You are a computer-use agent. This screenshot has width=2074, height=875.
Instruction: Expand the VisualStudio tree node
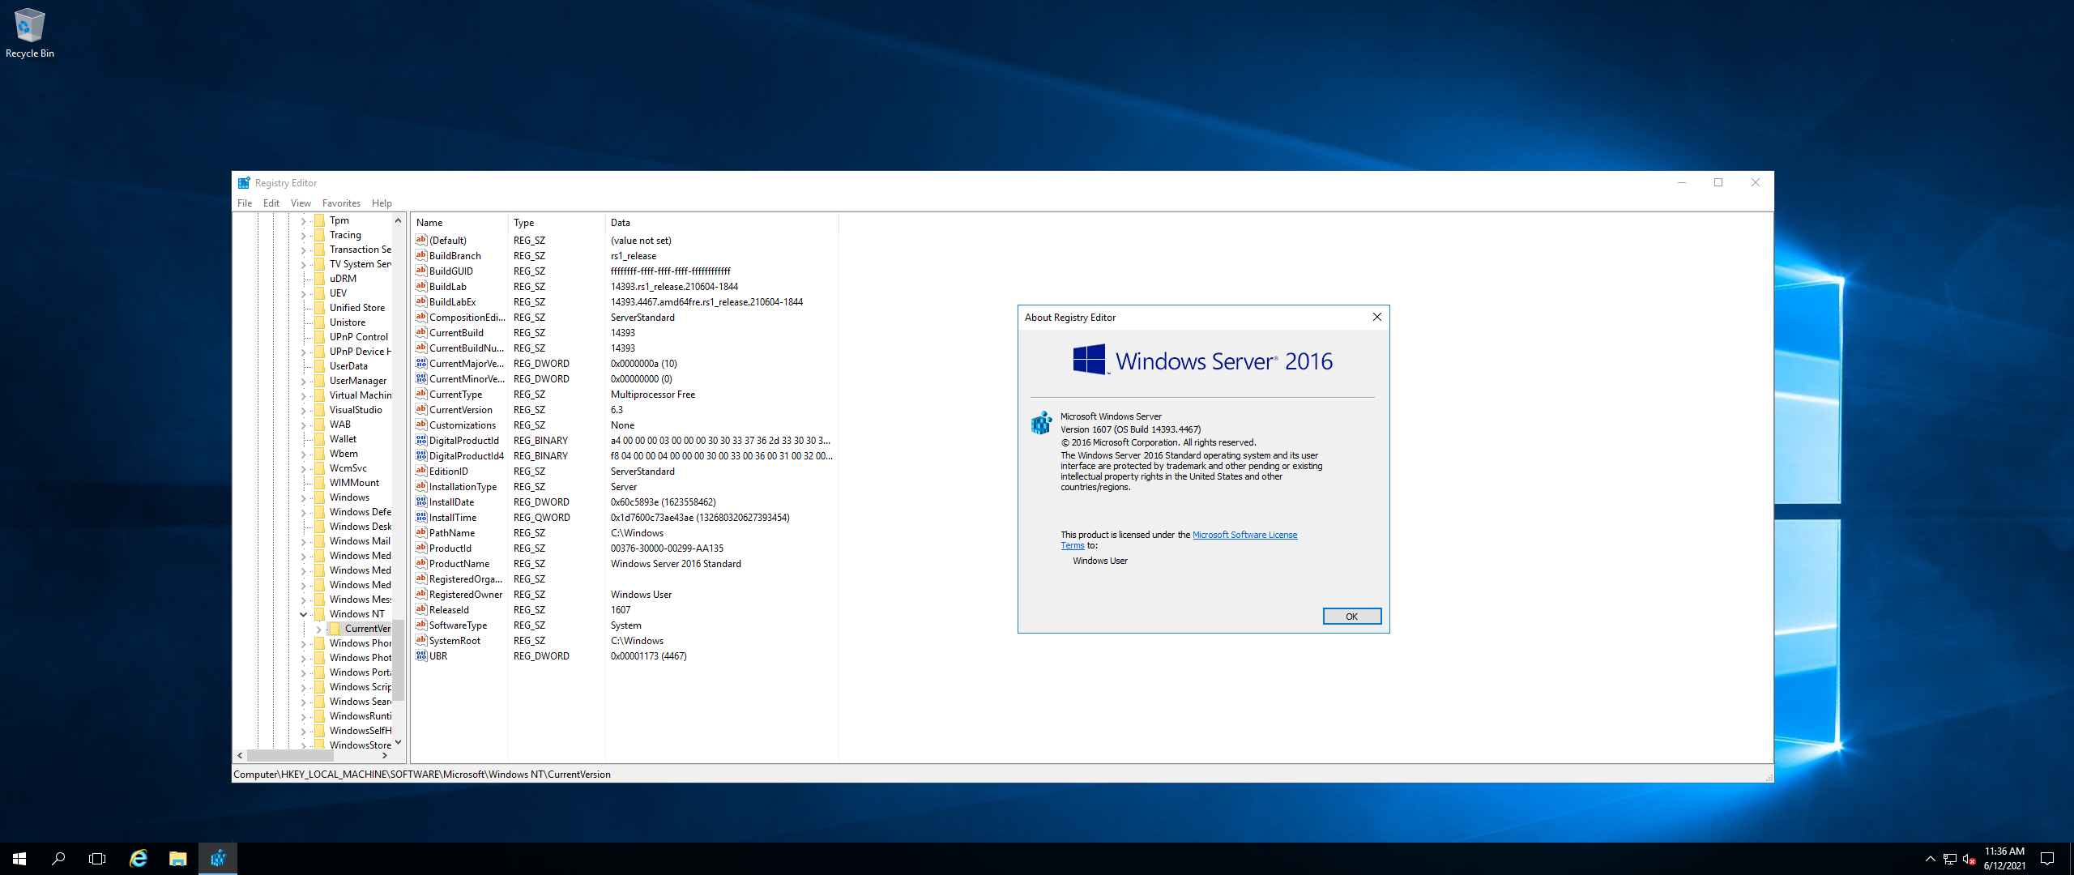coord(304,410)
